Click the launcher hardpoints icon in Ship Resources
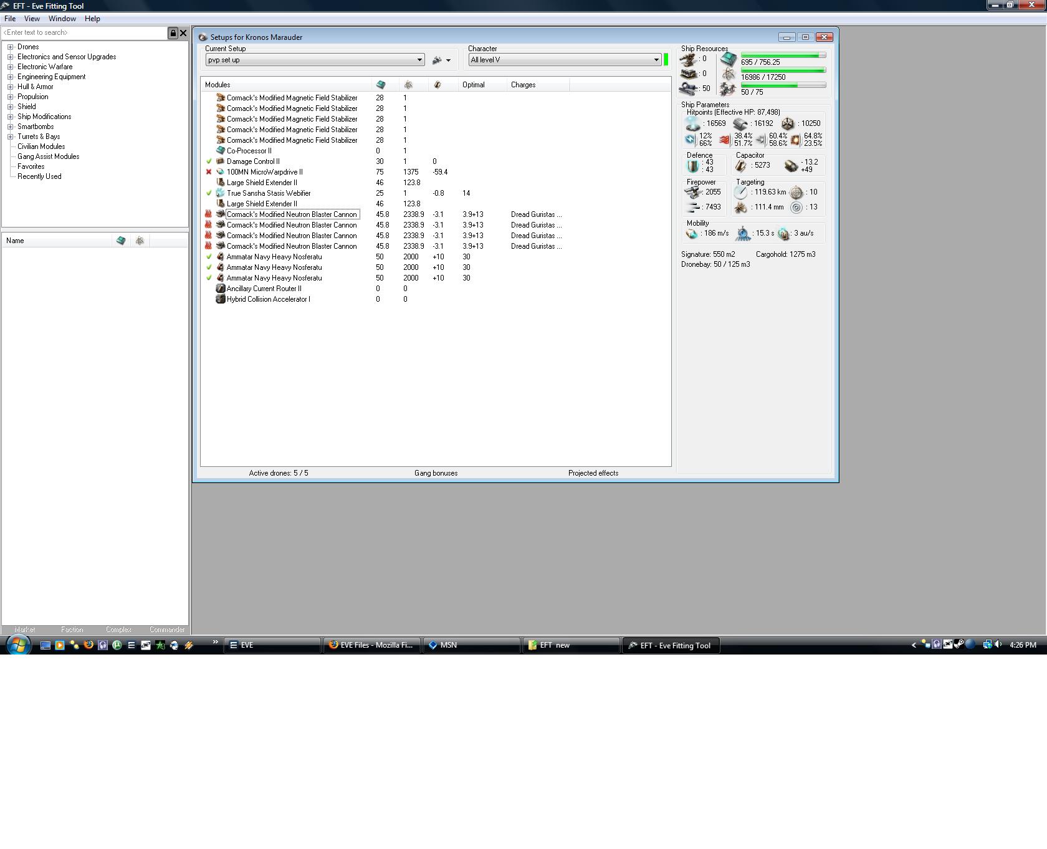The width and height of the screenshot is (1047, 849). (x=689, y=74)
